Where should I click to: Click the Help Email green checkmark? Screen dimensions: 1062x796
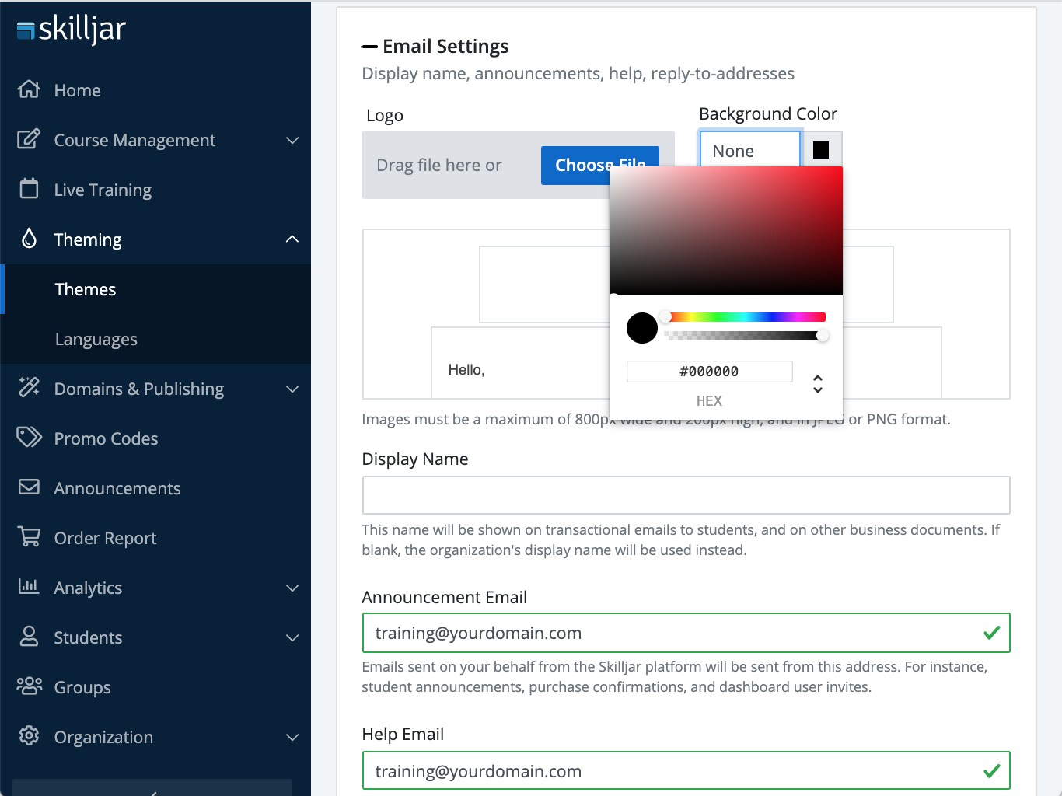[991, 771]
